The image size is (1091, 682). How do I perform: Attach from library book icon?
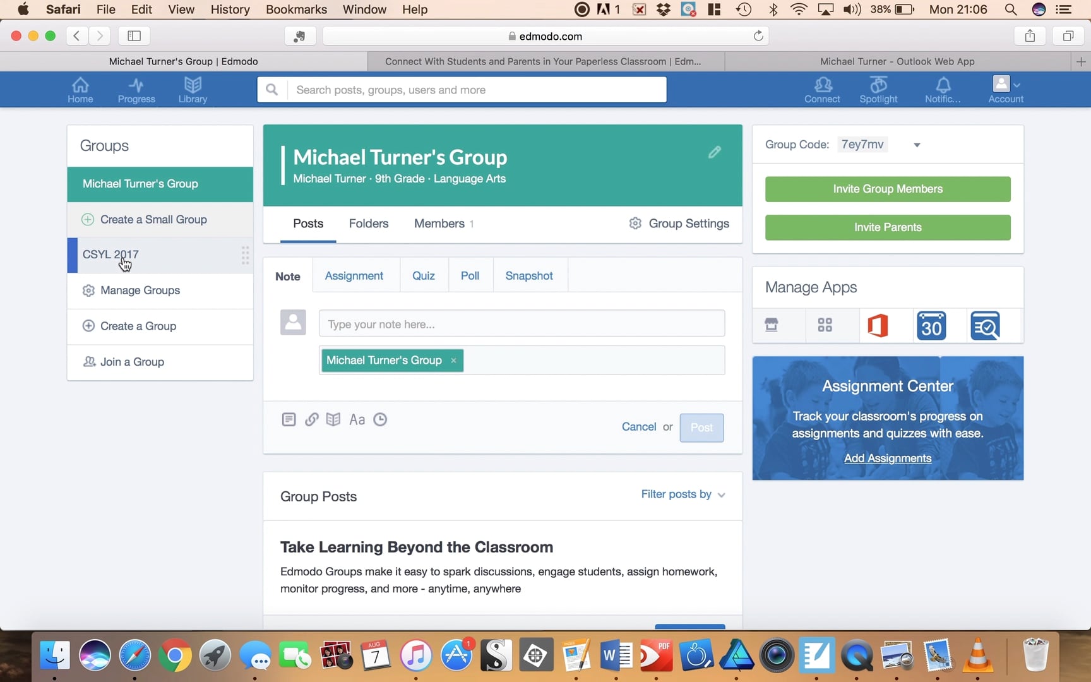point(333,419)
